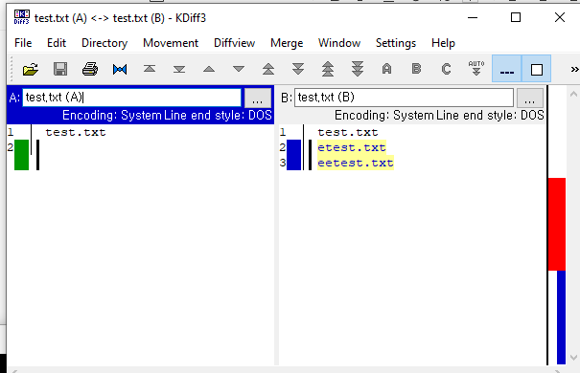Open the Movement menu
580x373 pixels.
tap(171, 43)
